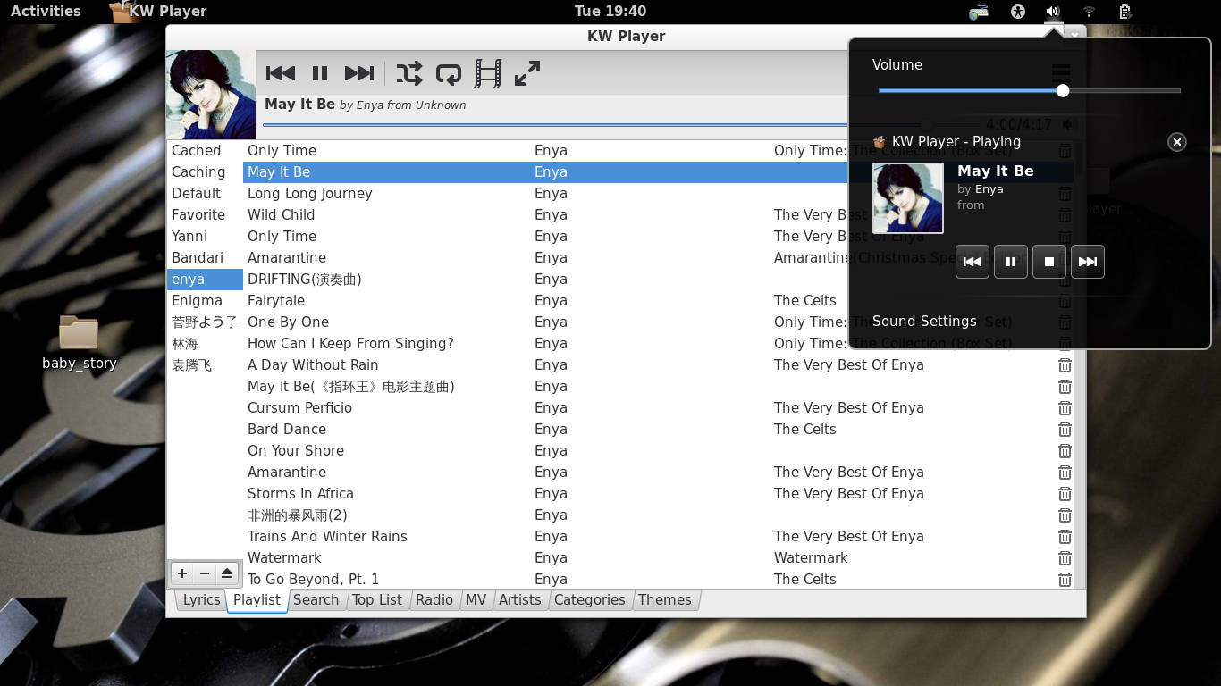
Task: Open the Activities overview
Action: pos(46,11)
